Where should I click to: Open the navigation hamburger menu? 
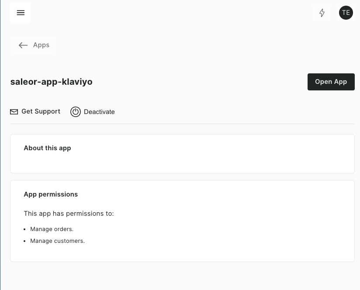pyautogui.click(x=21, y=13)
